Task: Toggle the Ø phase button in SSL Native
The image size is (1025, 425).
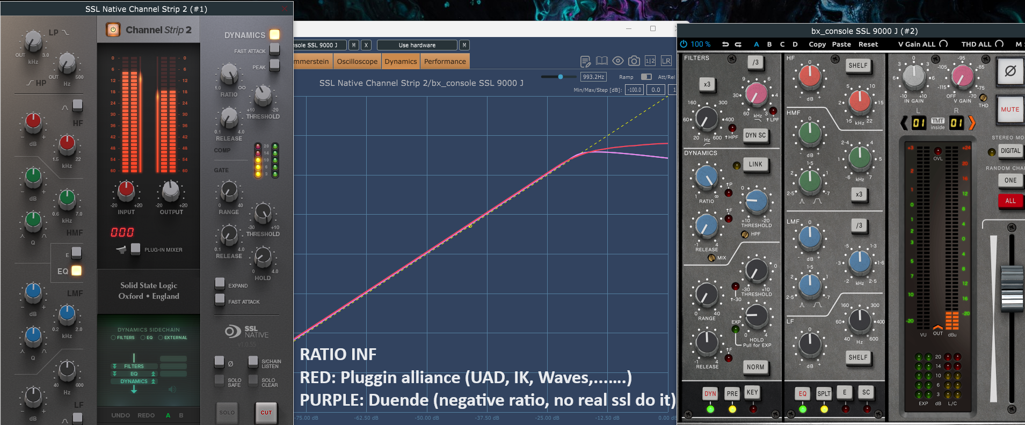Action: [219, 362]
